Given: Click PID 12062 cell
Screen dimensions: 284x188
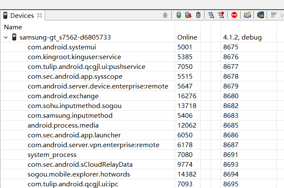Looking at the screenshot, I should tap(187, 125).
